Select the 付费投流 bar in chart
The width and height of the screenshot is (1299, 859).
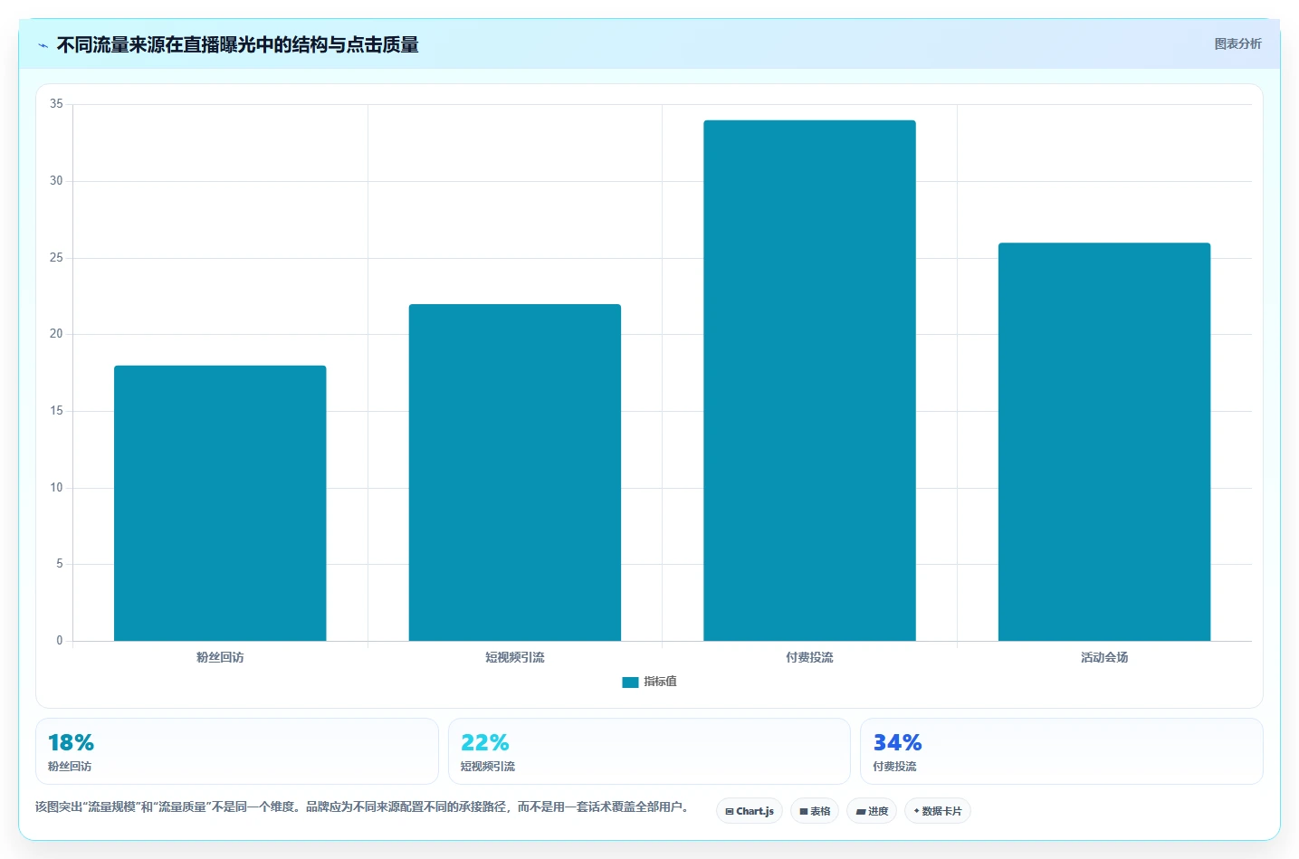click(809, 380)
